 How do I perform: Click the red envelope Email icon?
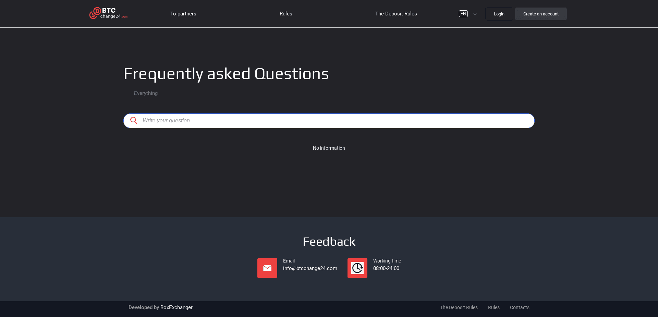(x=267, y=268)
